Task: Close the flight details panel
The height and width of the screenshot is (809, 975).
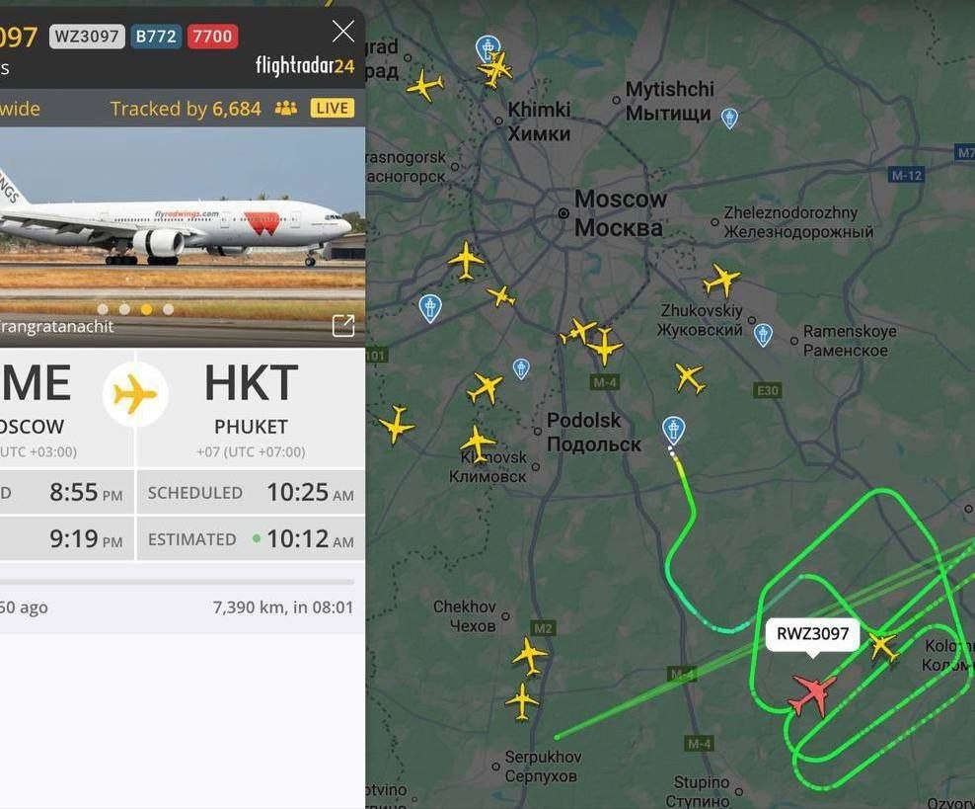Action: (343, 32)
